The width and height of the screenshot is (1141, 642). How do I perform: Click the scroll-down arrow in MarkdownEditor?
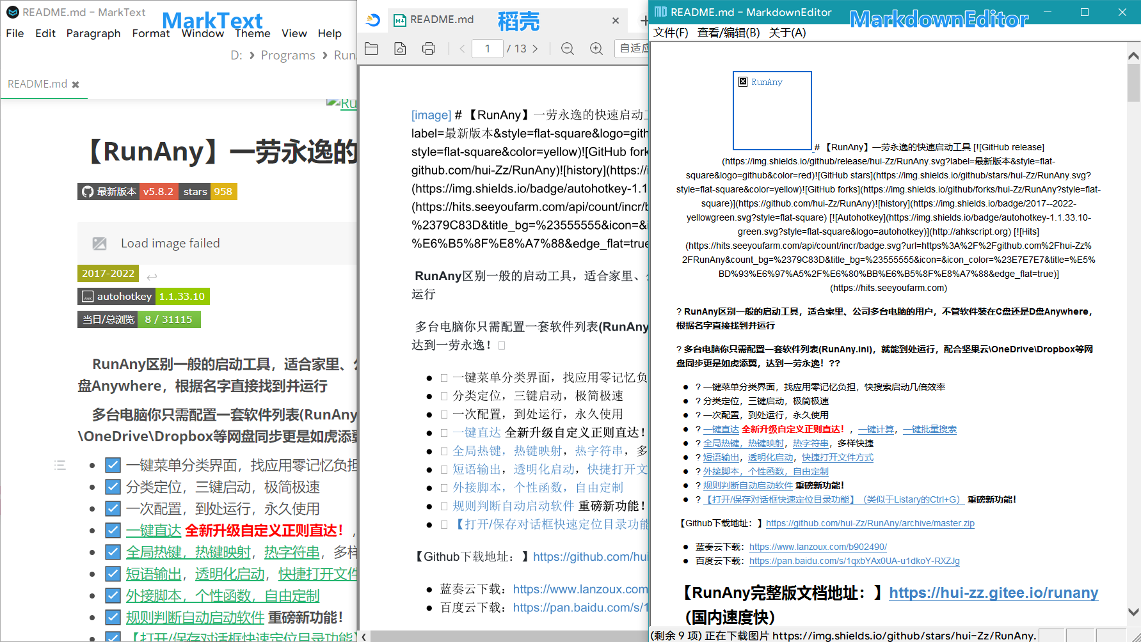[x=1133, y=612]
